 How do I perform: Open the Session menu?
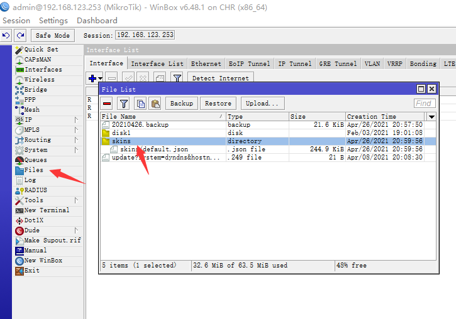pos(16,21)
